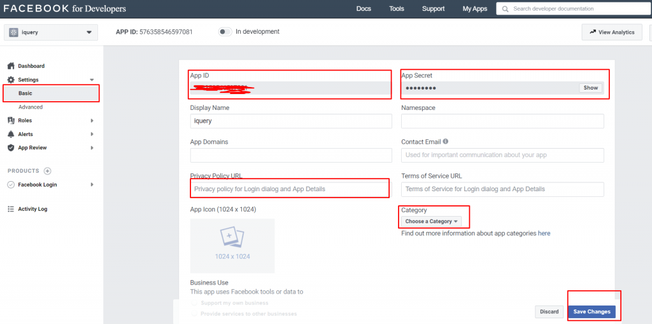The image size is (652, 324).
Task: Open Tools in the top navigation
Action: [397, 9]
